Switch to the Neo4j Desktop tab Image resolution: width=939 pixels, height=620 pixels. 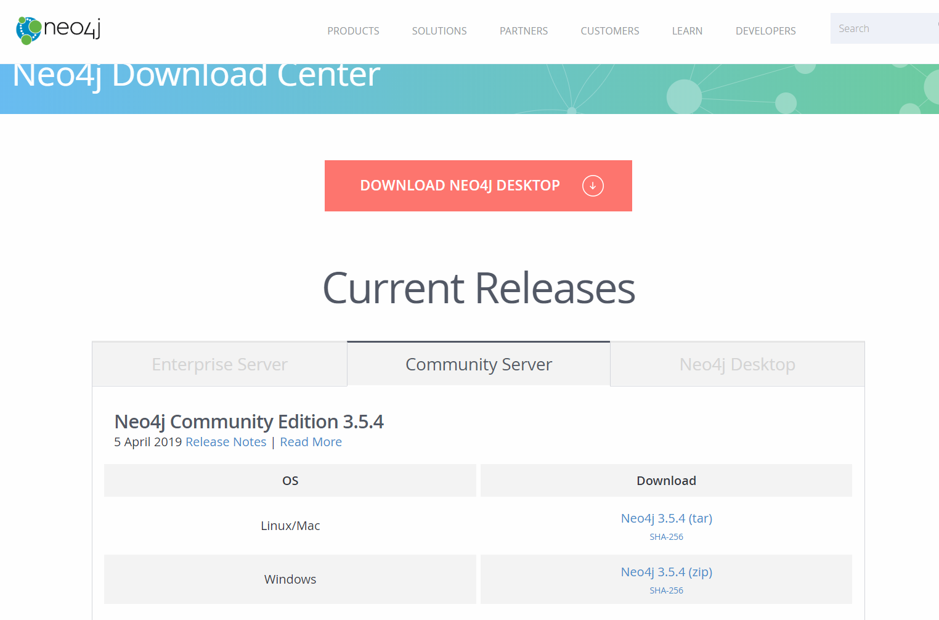coord(737,364)
